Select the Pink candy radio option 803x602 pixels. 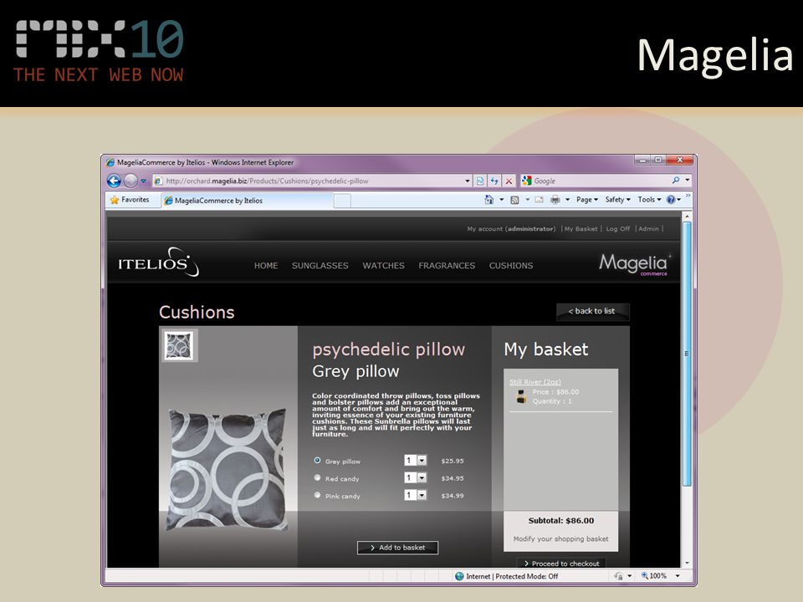pyautogui.click(x=318, y=495)
